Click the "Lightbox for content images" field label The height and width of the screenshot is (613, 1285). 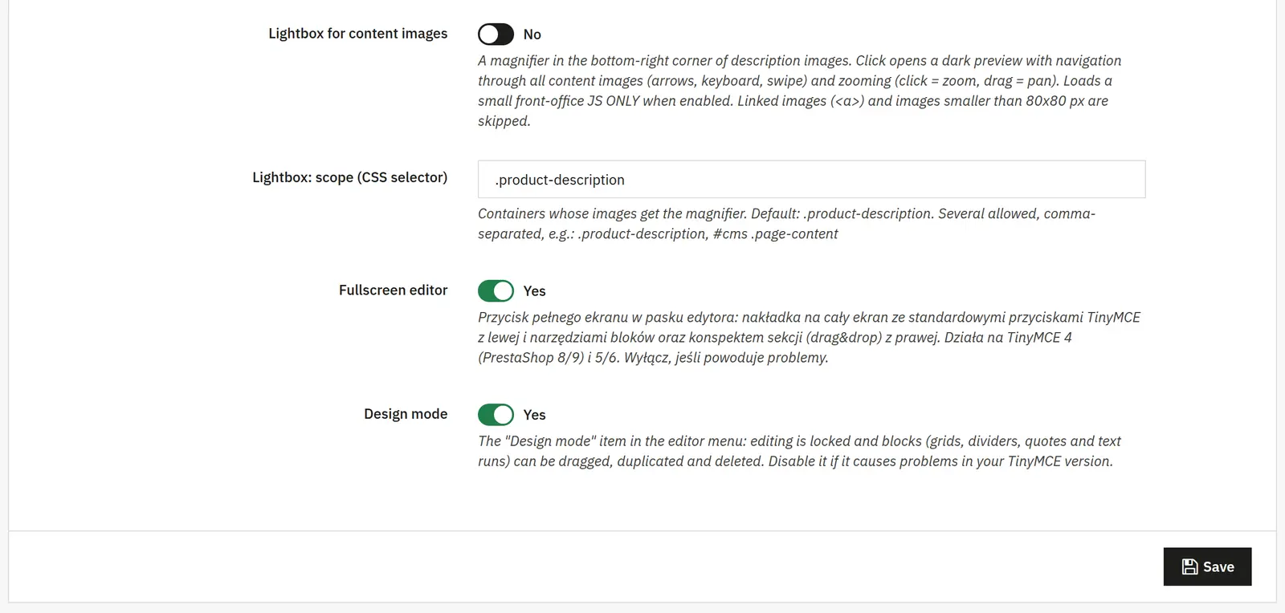tap(357, 34)
